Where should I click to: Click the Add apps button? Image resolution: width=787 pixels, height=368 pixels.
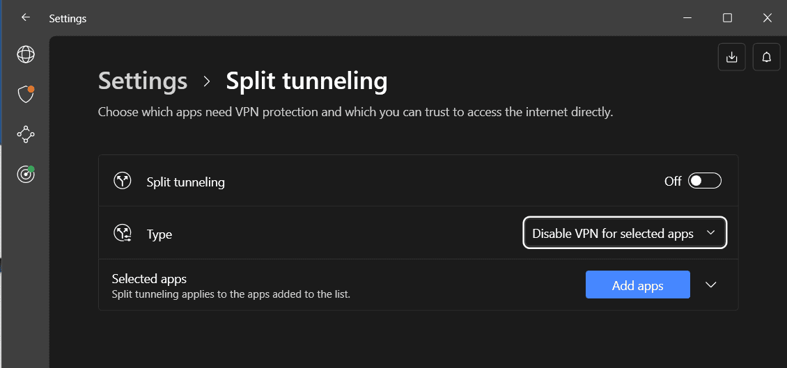coord(637,285)
